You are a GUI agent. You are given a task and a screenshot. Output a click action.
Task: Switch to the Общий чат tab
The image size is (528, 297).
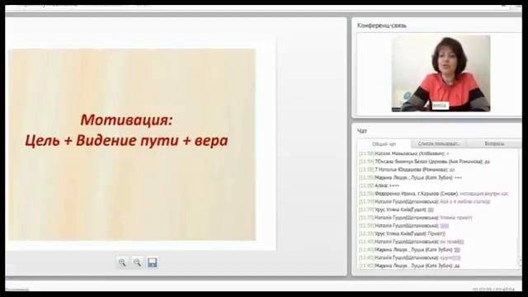[x=384, y=144]
